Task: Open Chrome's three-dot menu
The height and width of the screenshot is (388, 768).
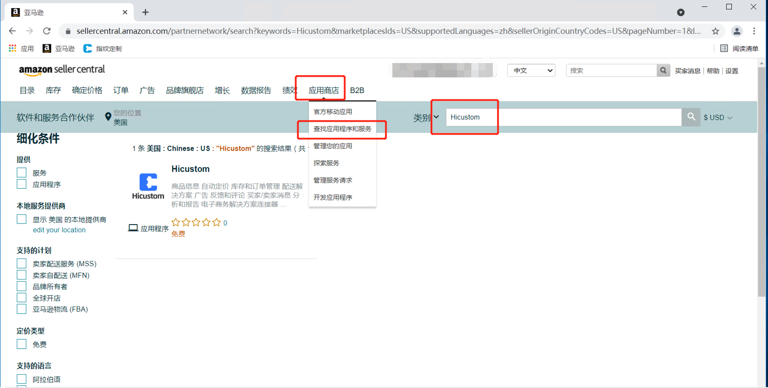Action: [754, 31]
